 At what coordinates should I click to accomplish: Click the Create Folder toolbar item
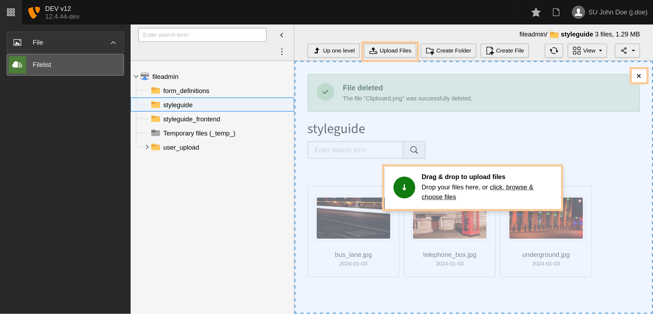pos(448,51)
